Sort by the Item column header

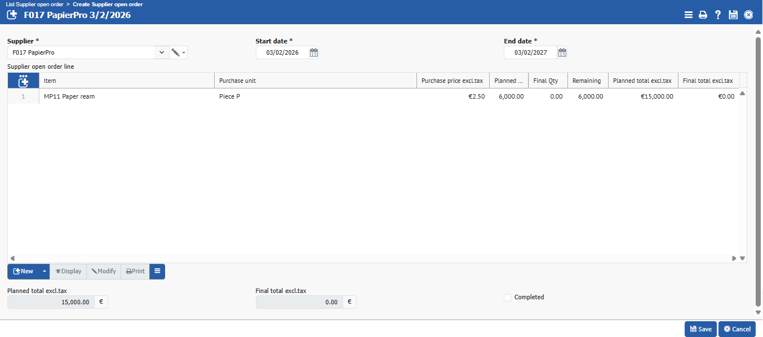(x=126, y=81)
